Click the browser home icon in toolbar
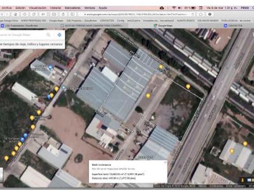 tap(15, 14)
